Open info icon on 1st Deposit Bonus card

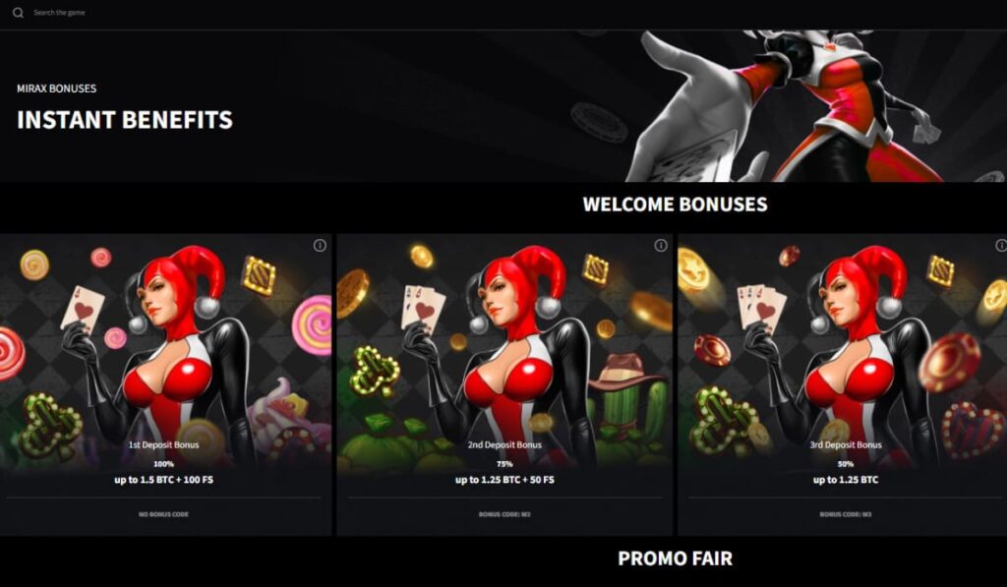[320, 246]
